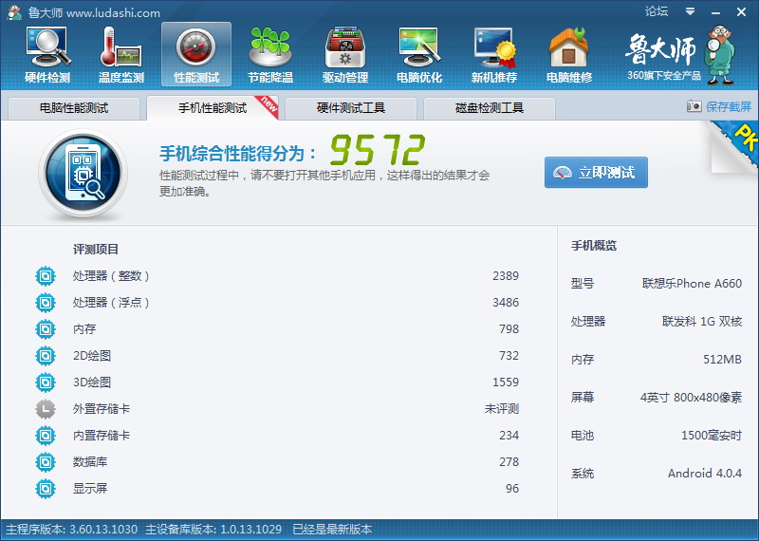
Task: Switch to 电脑性能测试 tab
Action: pyautogui.click(x=74, y=108)
